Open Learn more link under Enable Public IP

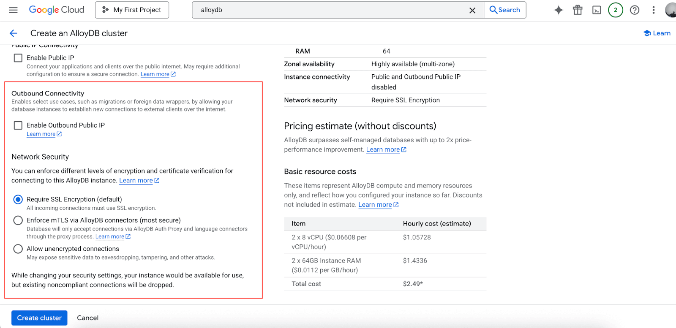point(158,74)
